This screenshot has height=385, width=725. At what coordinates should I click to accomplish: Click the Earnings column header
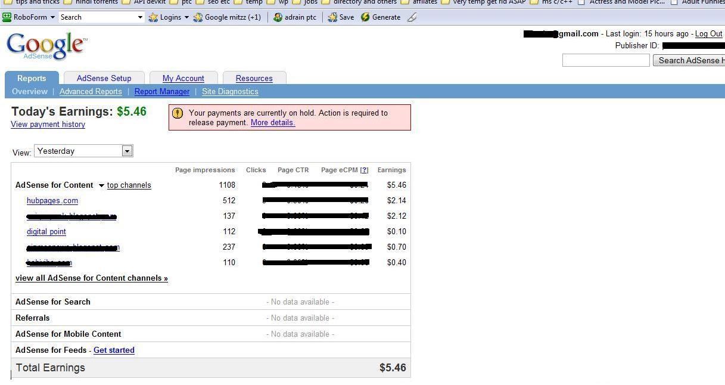coord(391,170)
